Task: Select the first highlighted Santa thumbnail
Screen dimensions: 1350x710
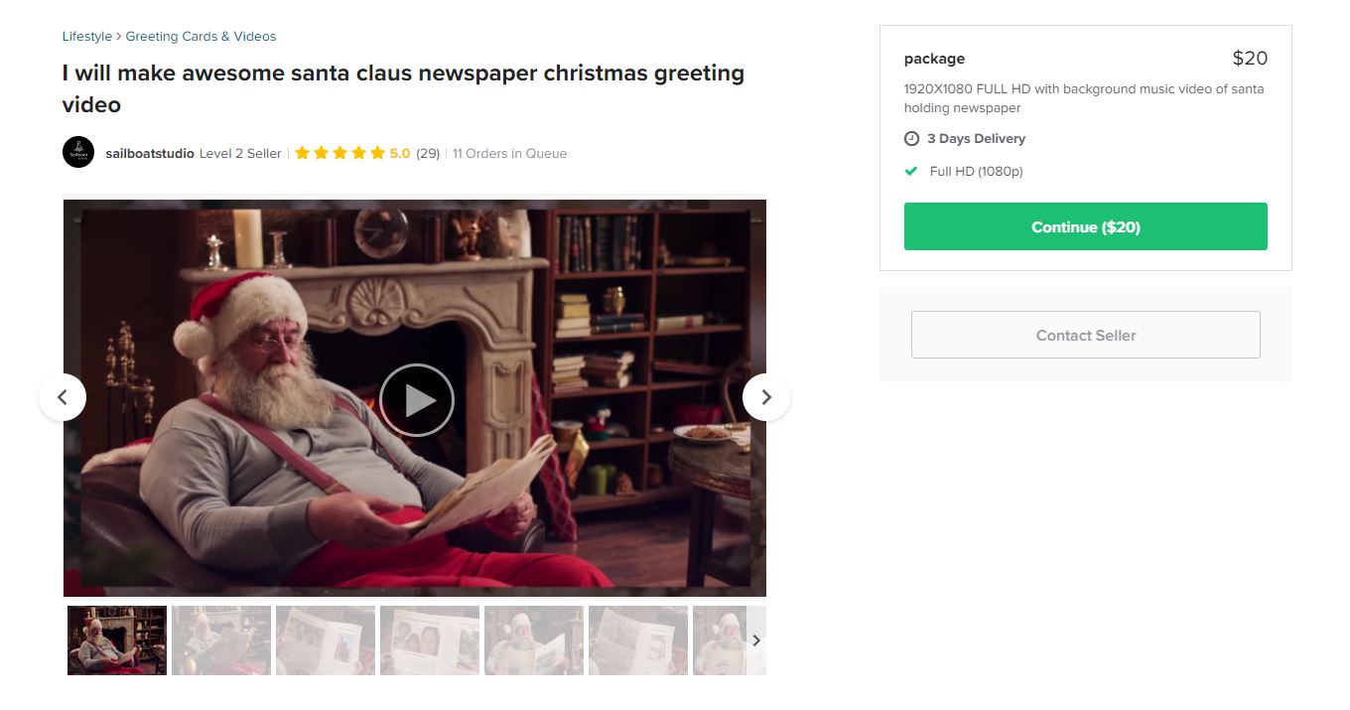Action: (117, 640)
